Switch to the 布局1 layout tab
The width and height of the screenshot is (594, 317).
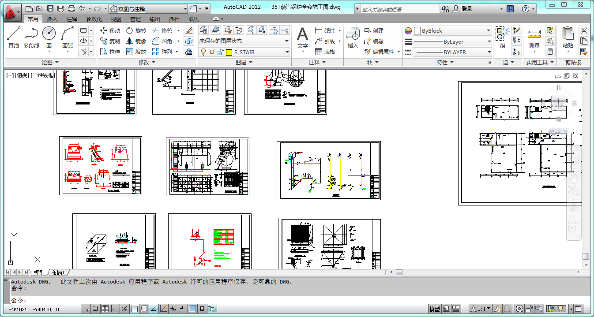58,272
